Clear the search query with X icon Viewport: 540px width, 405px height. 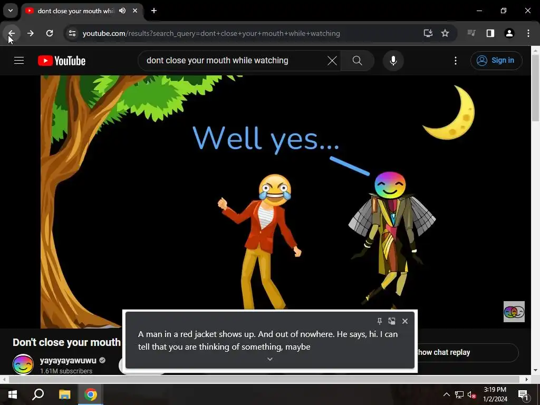pyautogui.click(x=332, y=61)
